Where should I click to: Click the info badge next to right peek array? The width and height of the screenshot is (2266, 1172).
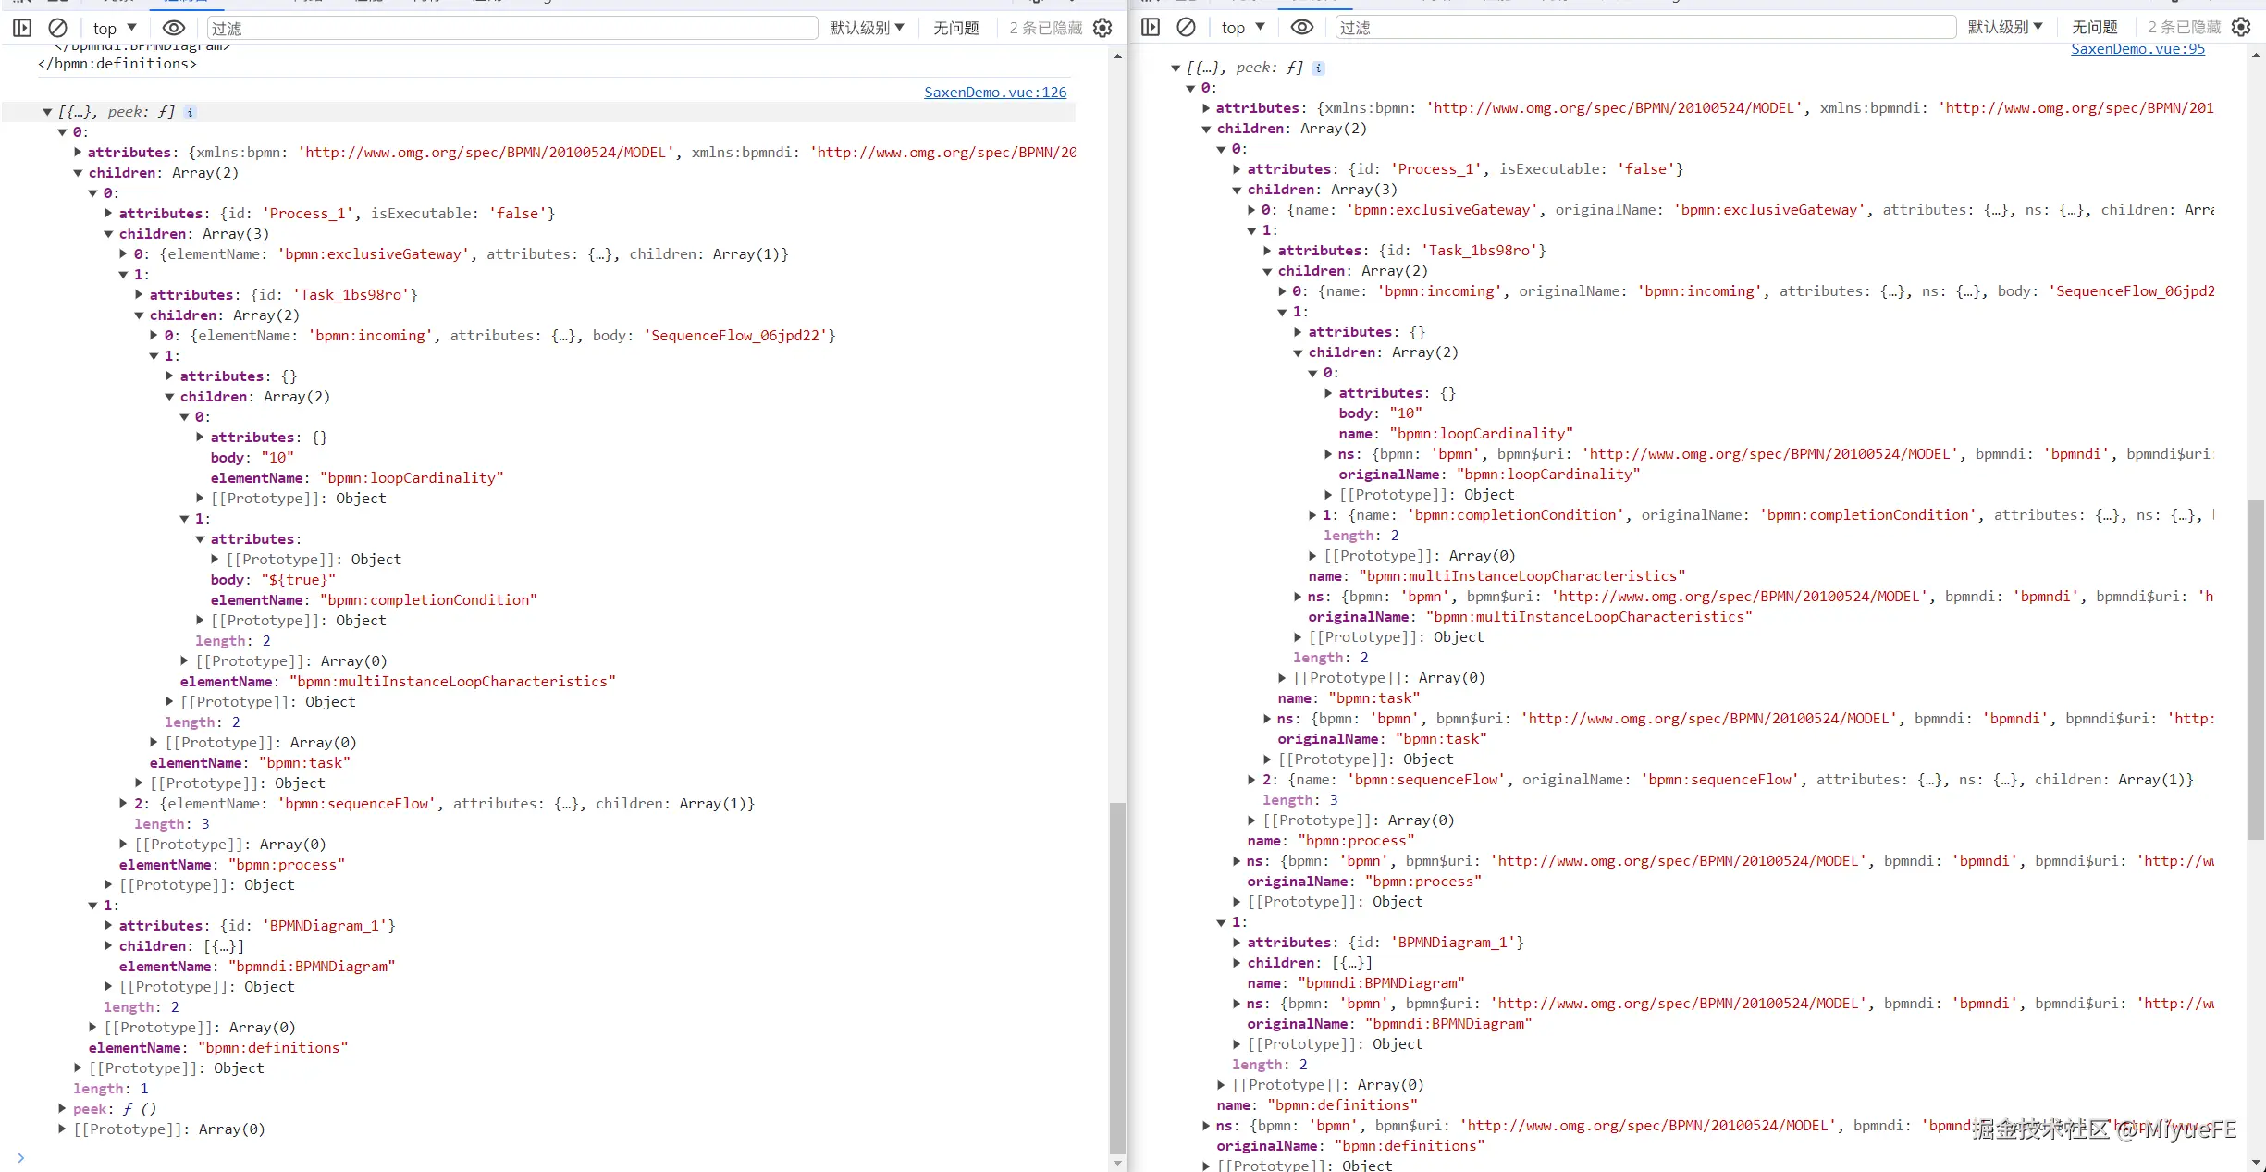coord(1318,68)
